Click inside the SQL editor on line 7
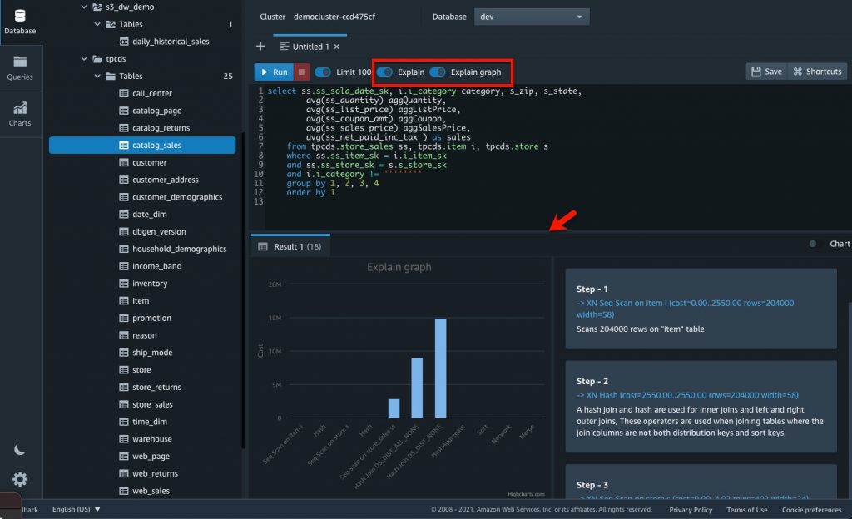Image resolution: width=852 pixels, height=519 pixels. [417, 146]
